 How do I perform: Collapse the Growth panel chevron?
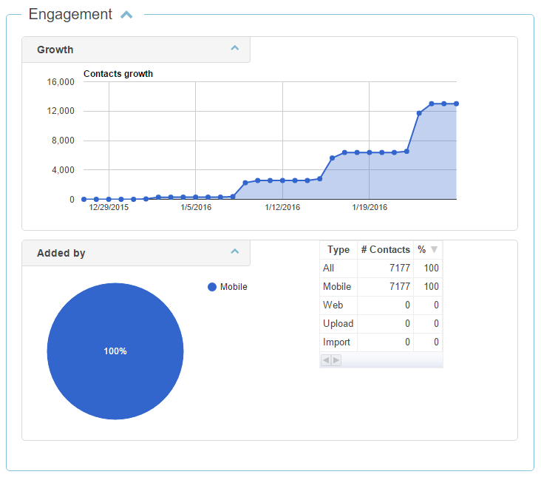coord(235,48)
